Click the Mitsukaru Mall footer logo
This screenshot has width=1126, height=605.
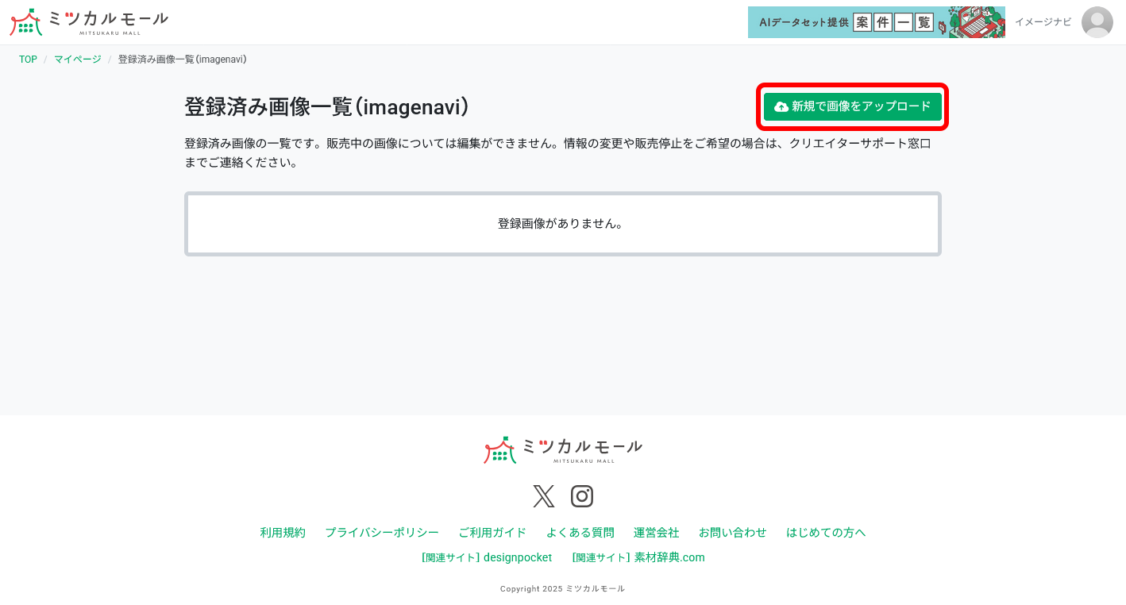[563, 449]
